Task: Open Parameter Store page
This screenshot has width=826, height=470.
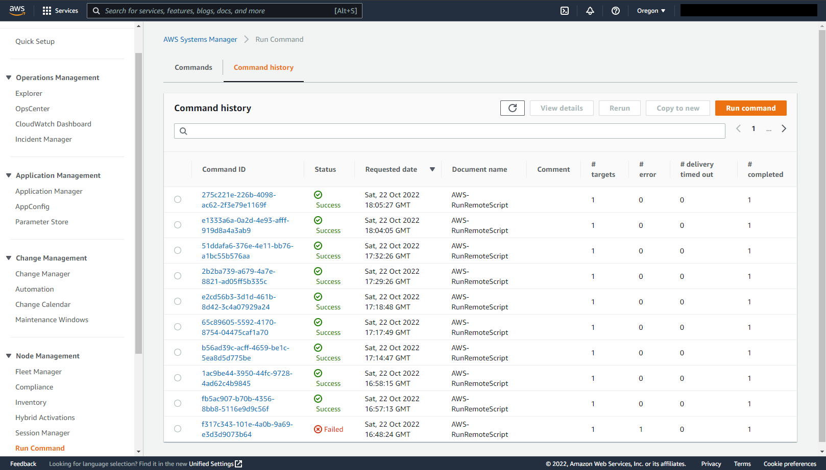Action: tap(42, 222)
